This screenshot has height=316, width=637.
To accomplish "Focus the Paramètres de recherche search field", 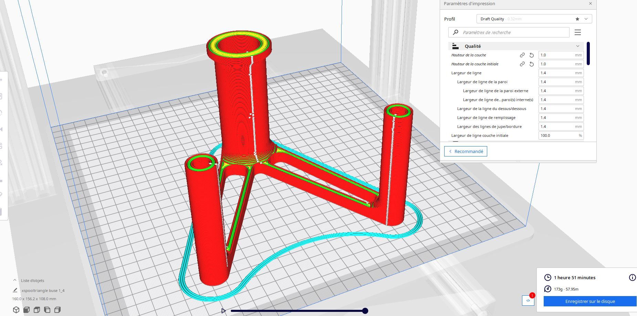I will (509, 32).
